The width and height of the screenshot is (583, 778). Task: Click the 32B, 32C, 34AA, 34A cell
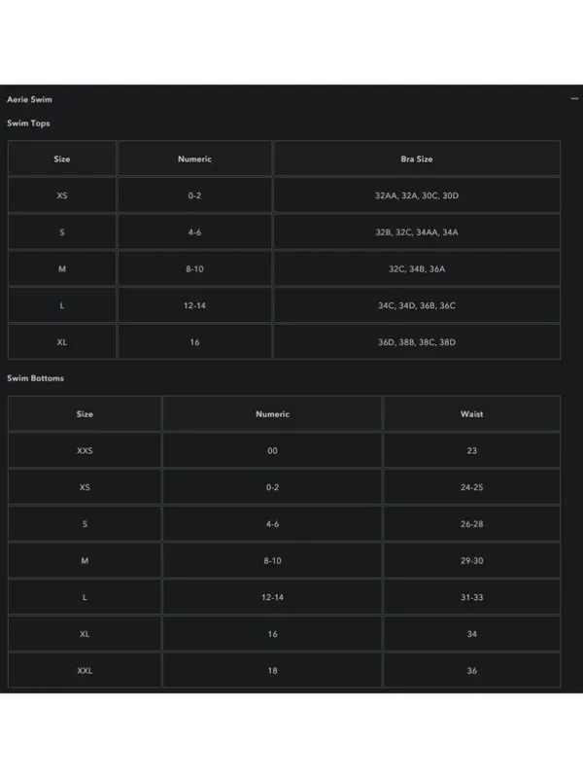pyautogui.click(x=417, y=232)
